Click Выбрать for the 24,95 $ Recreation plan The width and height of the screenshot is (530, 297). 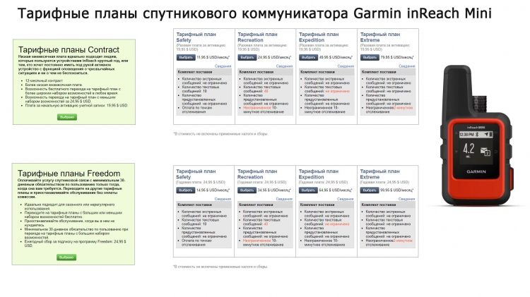point(247,57)
